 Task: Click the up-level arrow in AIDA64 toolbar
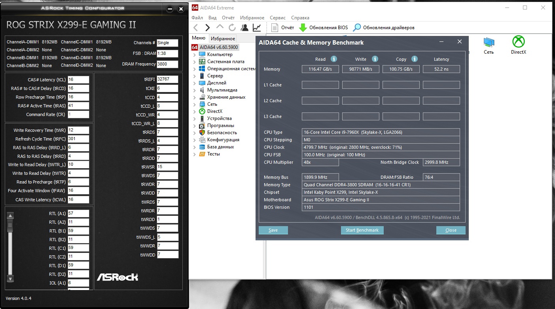click(x=220, y=27)
